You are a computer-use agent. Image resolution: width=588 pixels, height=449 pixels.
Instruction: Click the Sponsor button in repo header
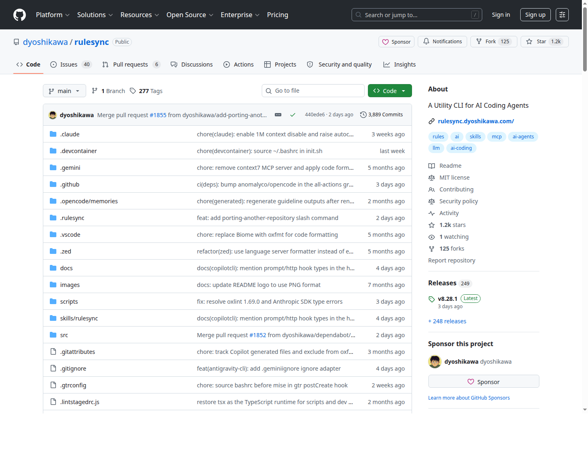[396, 42]
